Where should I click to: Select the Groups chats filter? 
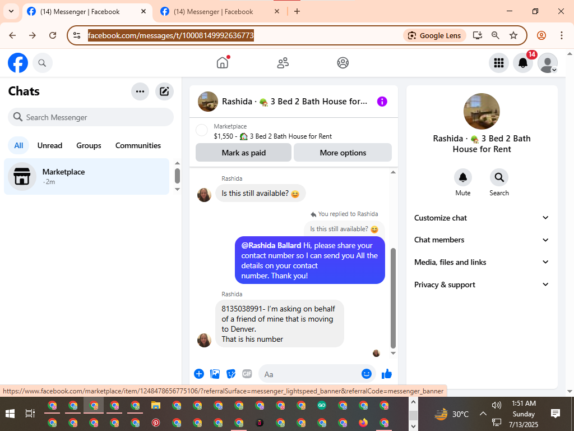[x=89, y=145]
